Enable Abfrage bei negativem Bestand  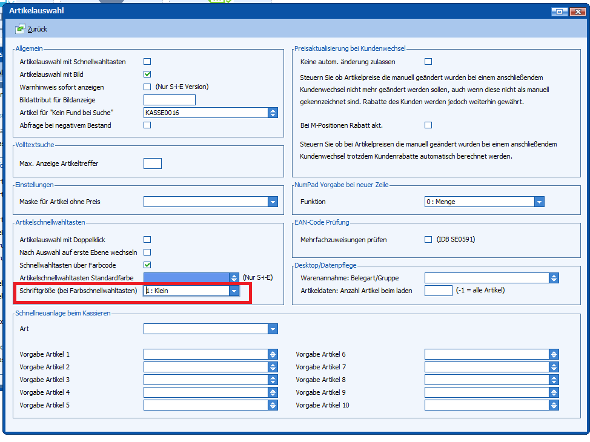[147, 125]
